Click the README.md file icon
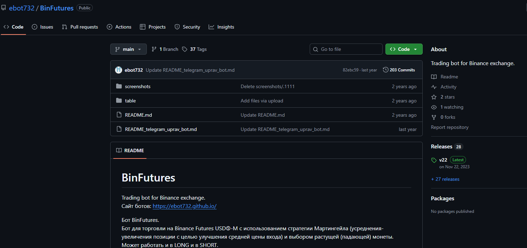Screen dimensions: 527x248 pos(119,115)
